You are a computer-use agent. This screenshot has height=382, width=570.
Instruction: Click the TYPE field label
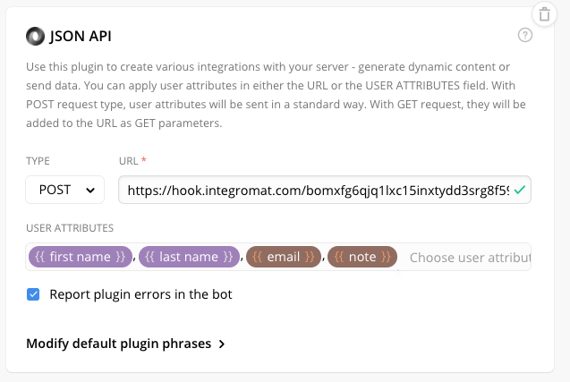[x=38, y=161]
